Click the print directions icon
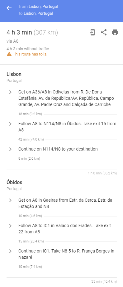The width and height of the screenshot is (123, 287). [115, 33]
